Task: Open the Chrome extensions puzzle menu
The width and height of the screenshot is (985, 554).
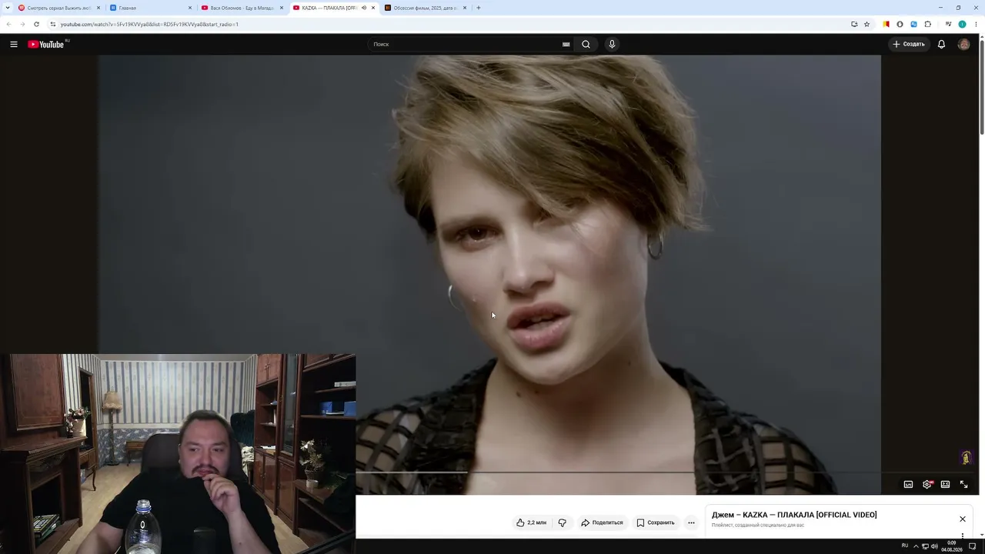Action: pyautogui.click(x=927, y=24)
